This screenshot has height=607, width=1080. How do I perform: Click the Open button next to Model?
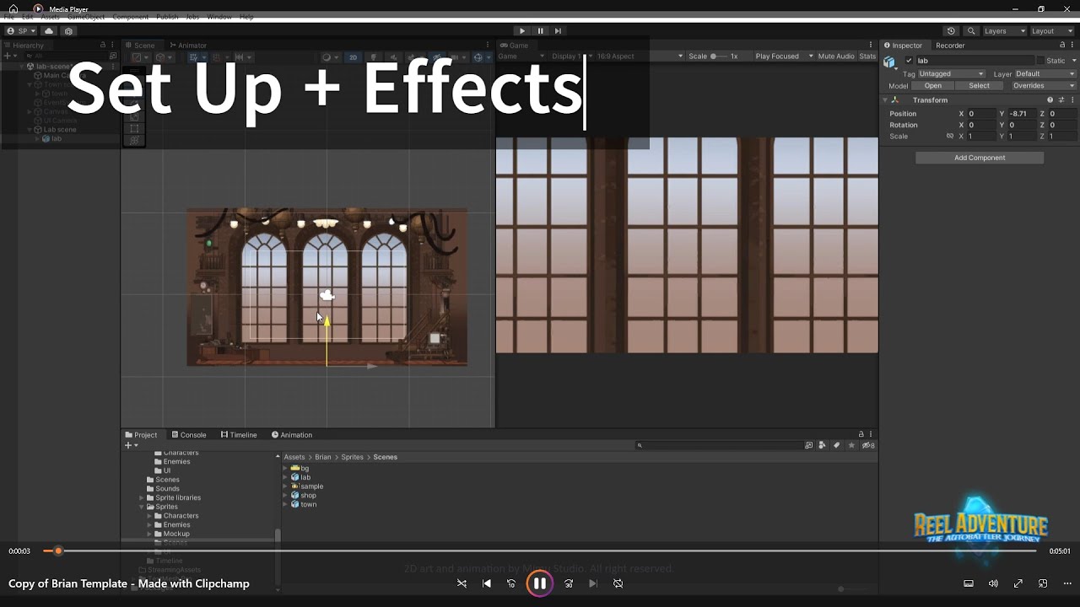(x=932, y=86)
